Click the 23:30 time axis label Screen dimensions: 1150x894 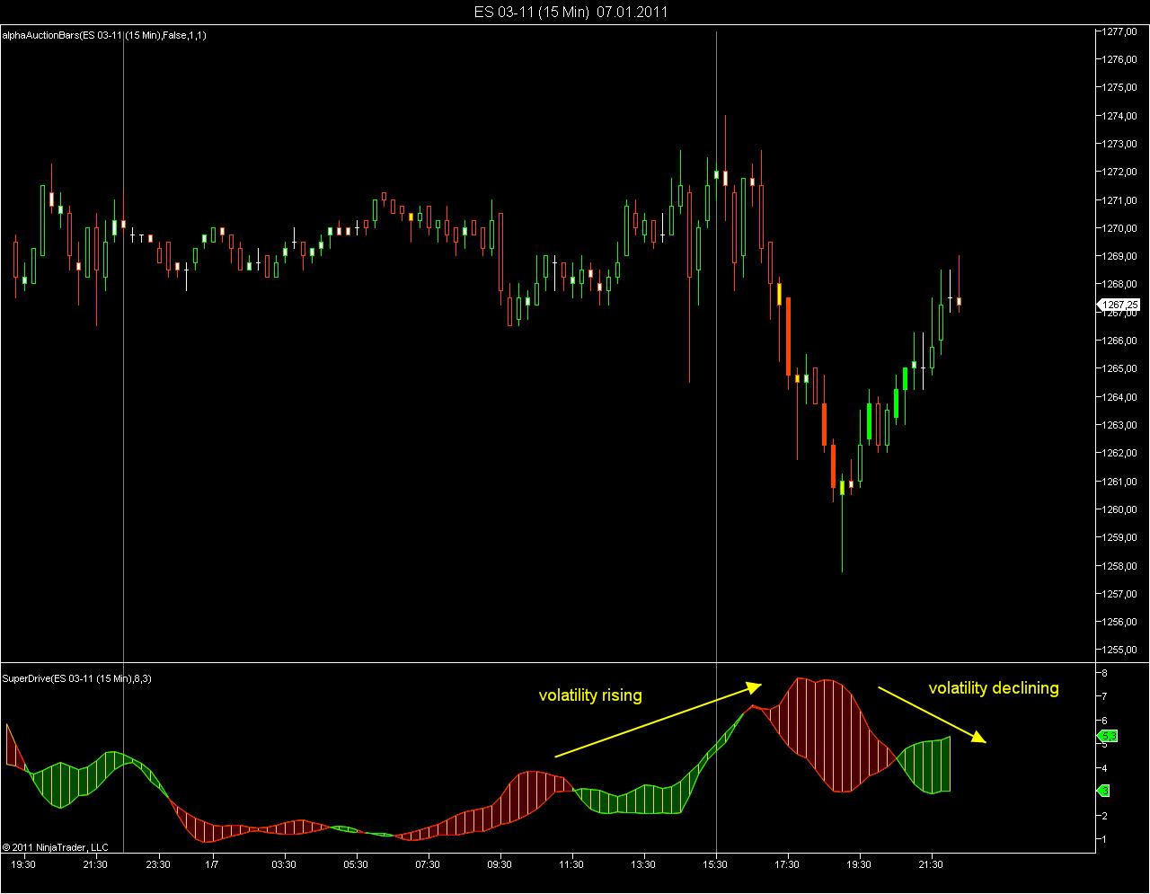(x=158, y=864)
